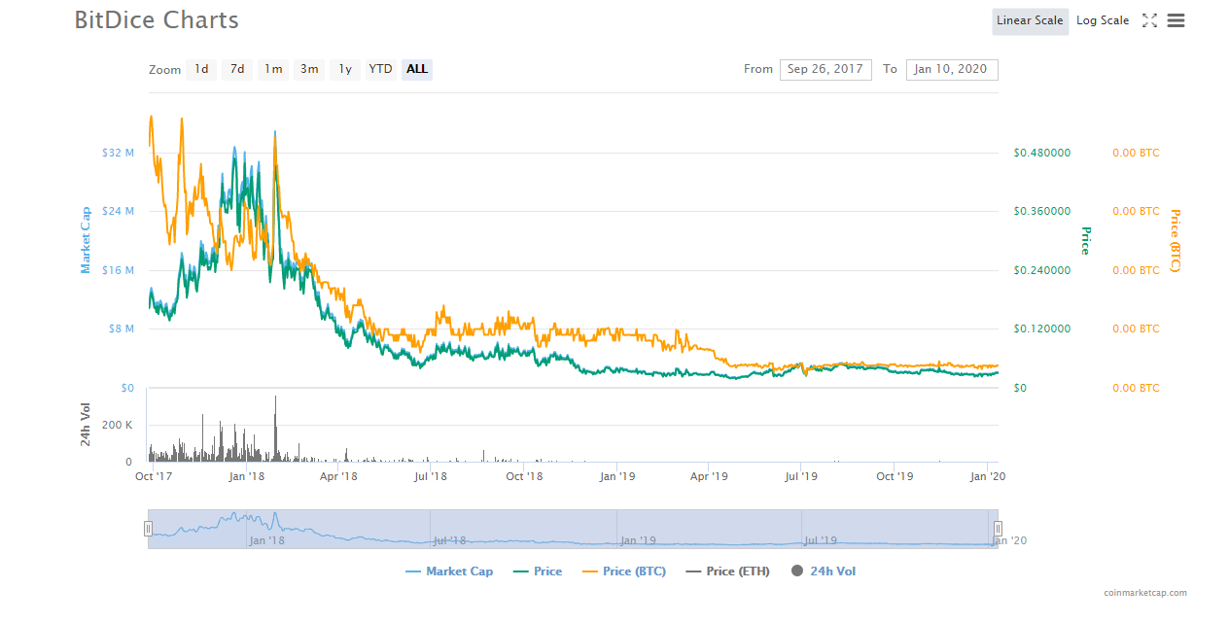1229x623 pixels.
Task: Open the chart hamburger context menu
Action: pos(1176,20)
